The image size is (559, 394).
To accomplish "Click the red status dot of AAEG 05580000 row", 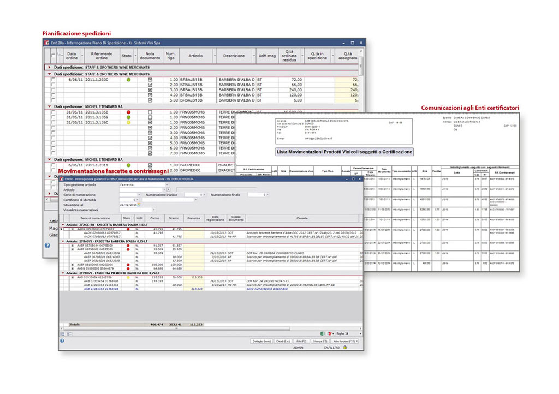I will tap(128, 268).
